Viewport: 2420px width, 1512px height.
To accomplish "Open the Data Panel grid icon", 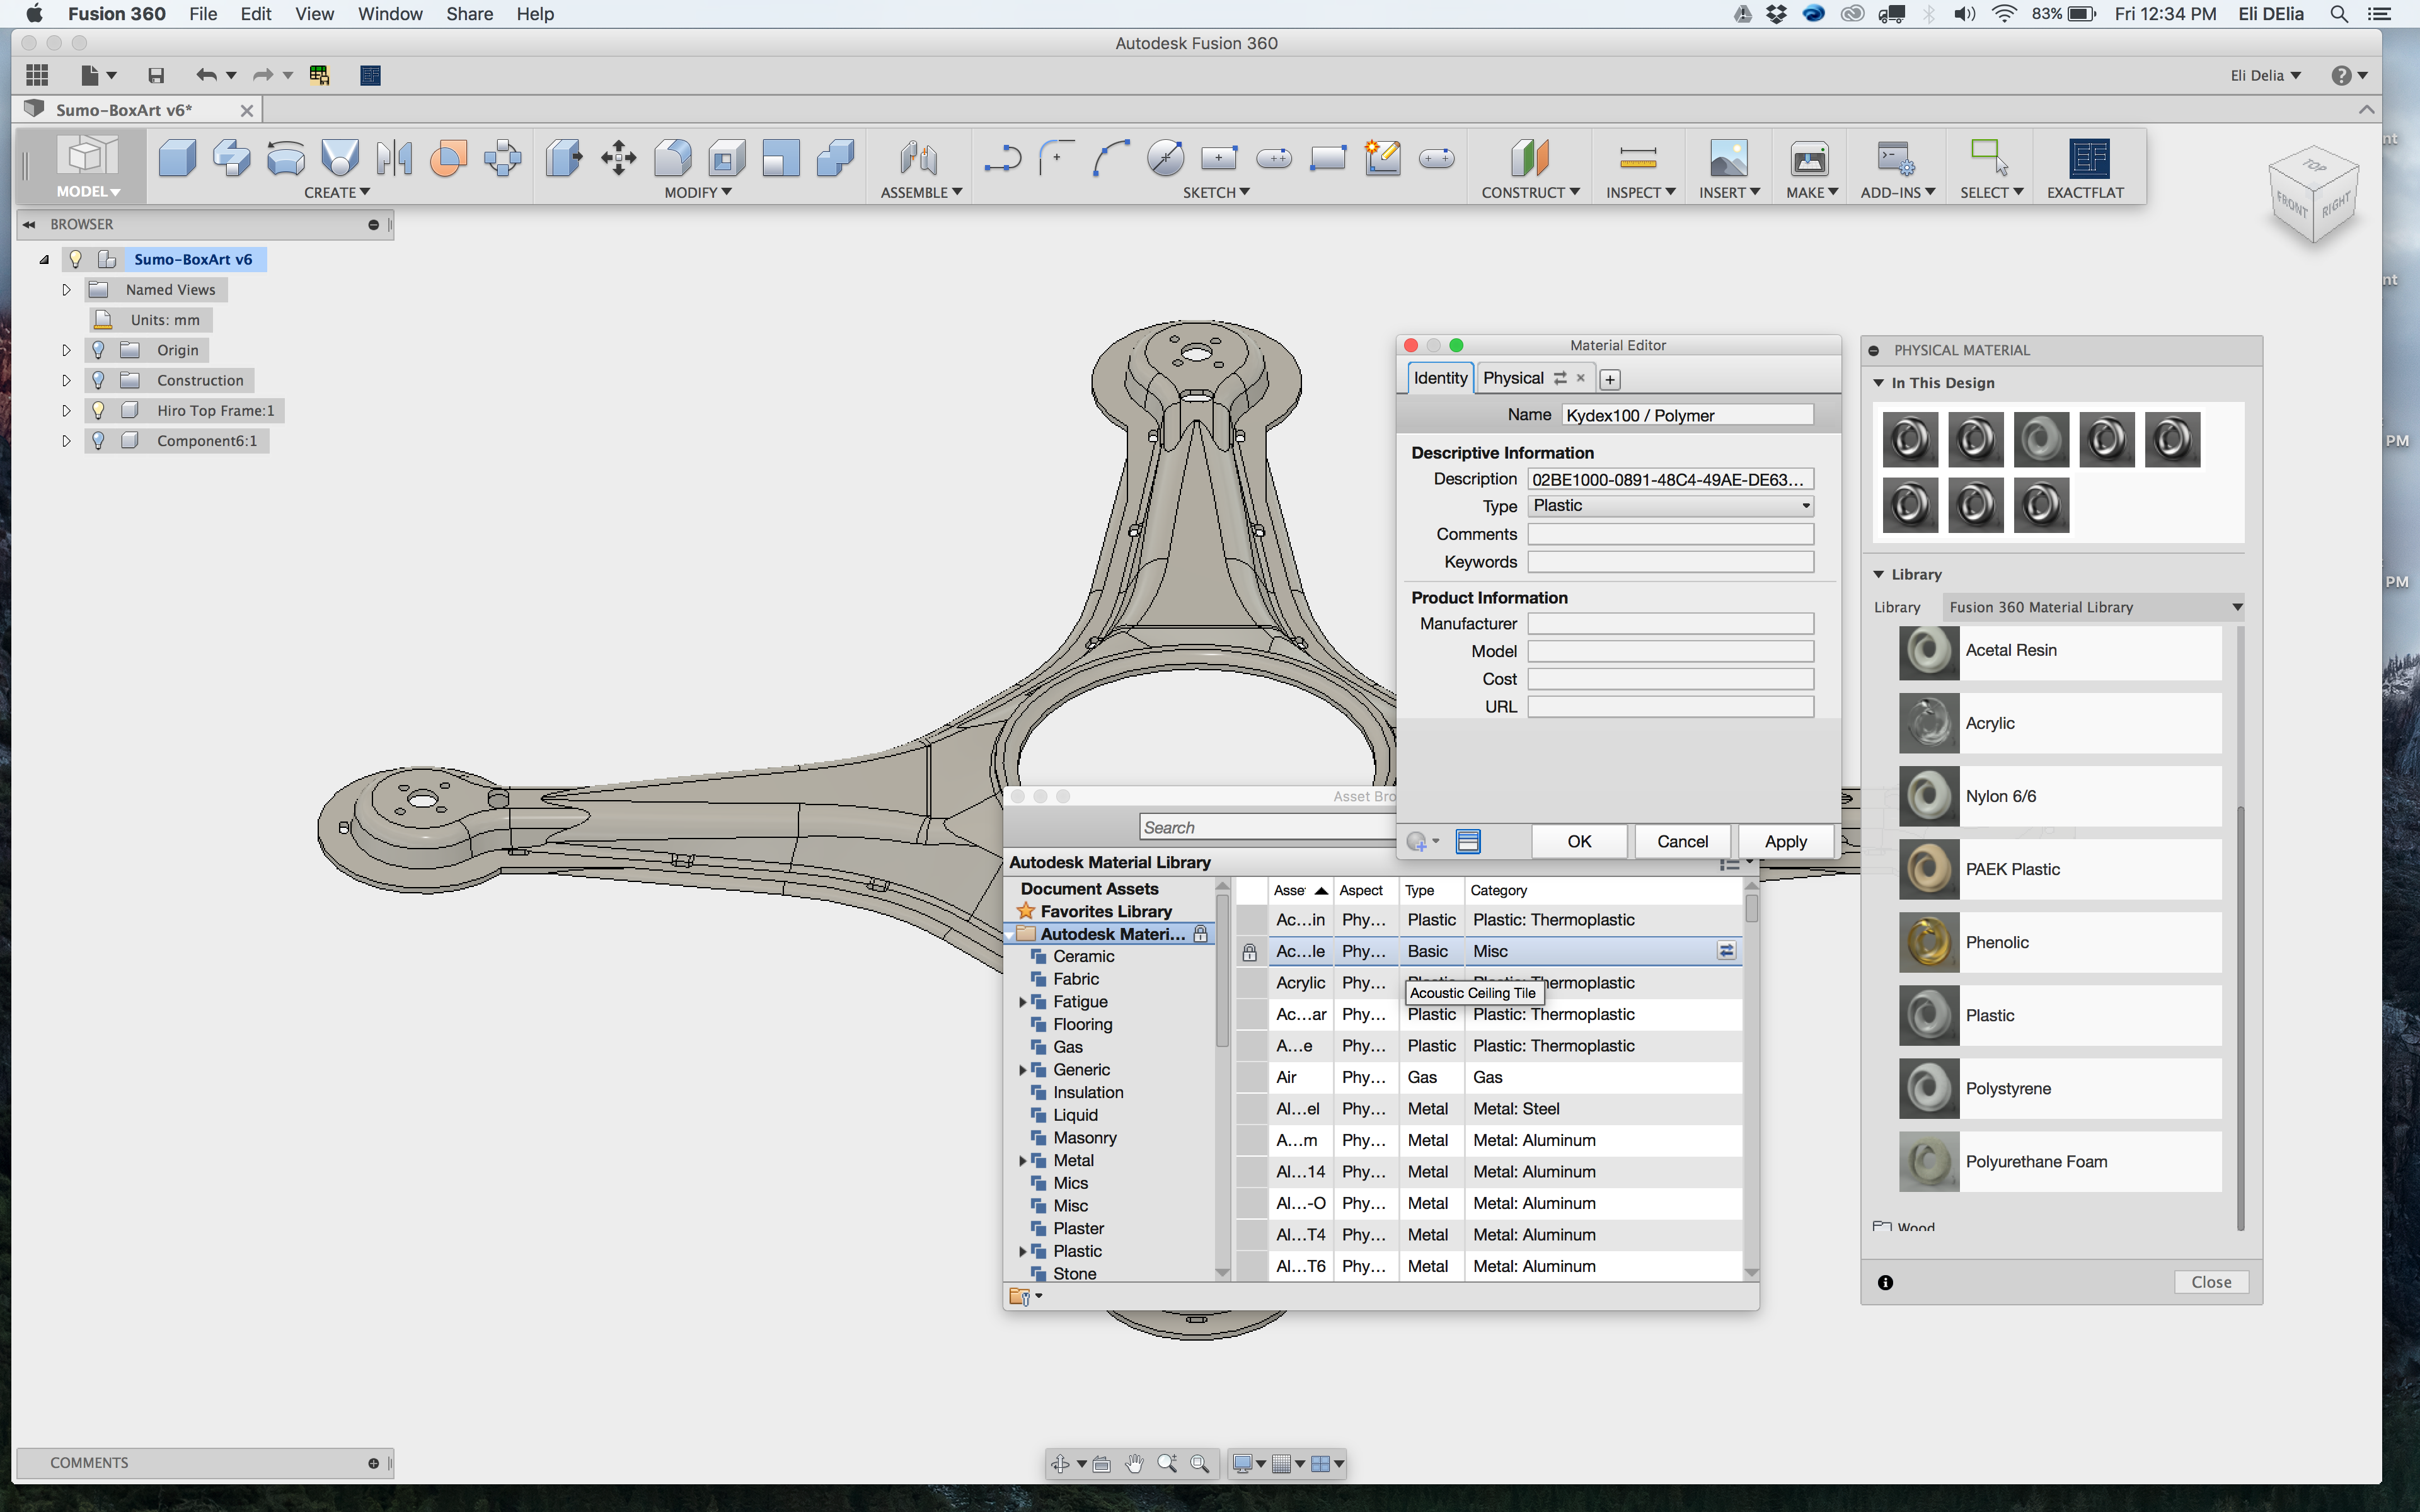I will (x=36, y=75).
